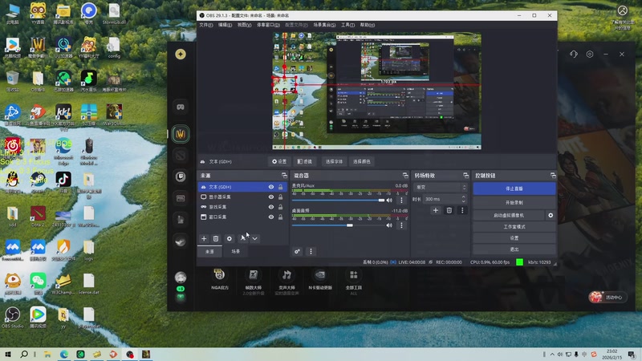
Task: Open 变声大师 tool in launcher
Action: pyautogui.click(x=286, y=281)
